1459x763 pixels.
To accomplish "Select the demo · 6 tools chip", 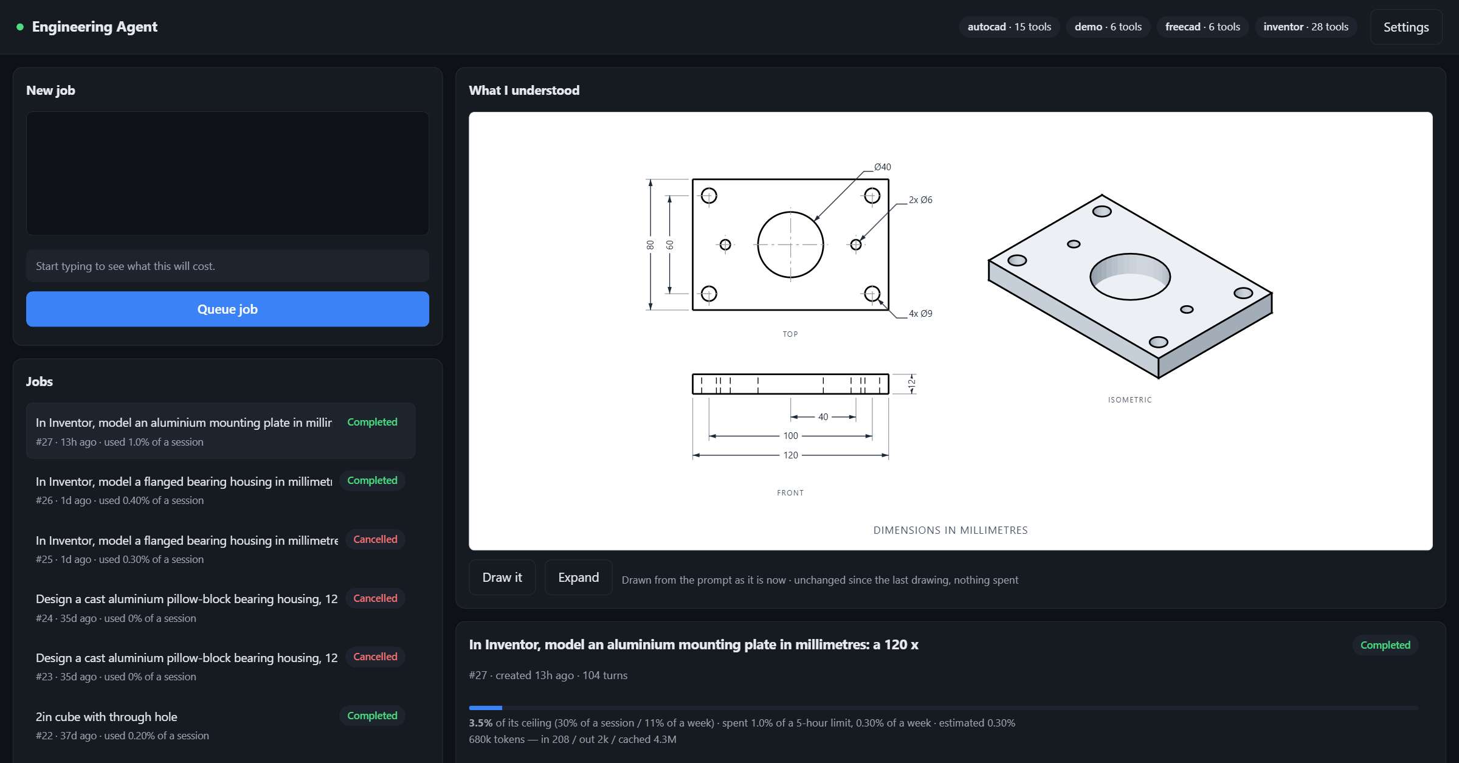I will tap(1108, 27).
